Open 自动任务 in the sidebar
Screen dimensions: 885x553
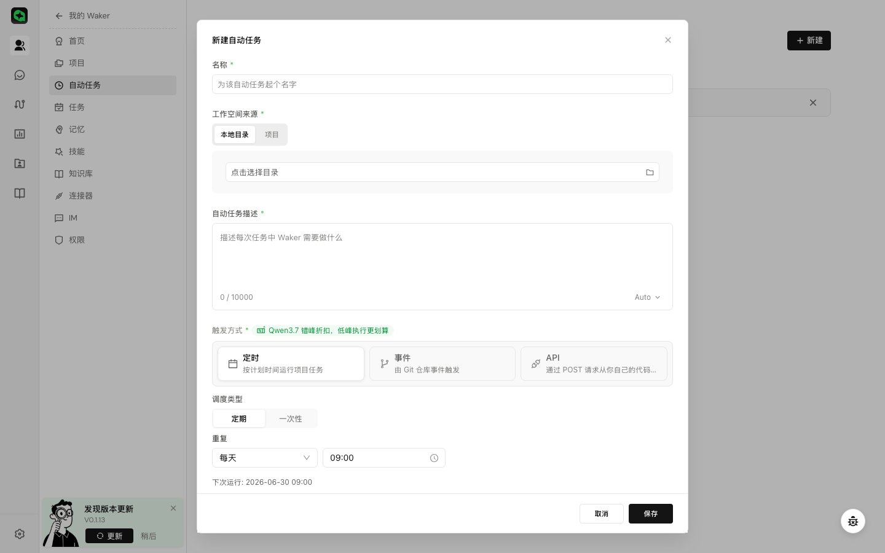click(x=112, y=85)
